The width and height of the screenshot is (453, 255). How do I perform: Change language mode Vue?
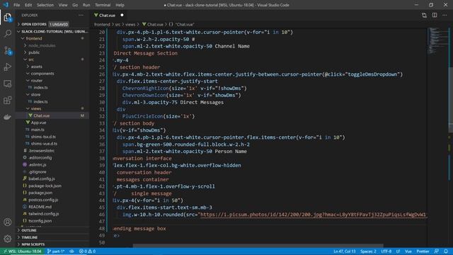coord(408,251)
